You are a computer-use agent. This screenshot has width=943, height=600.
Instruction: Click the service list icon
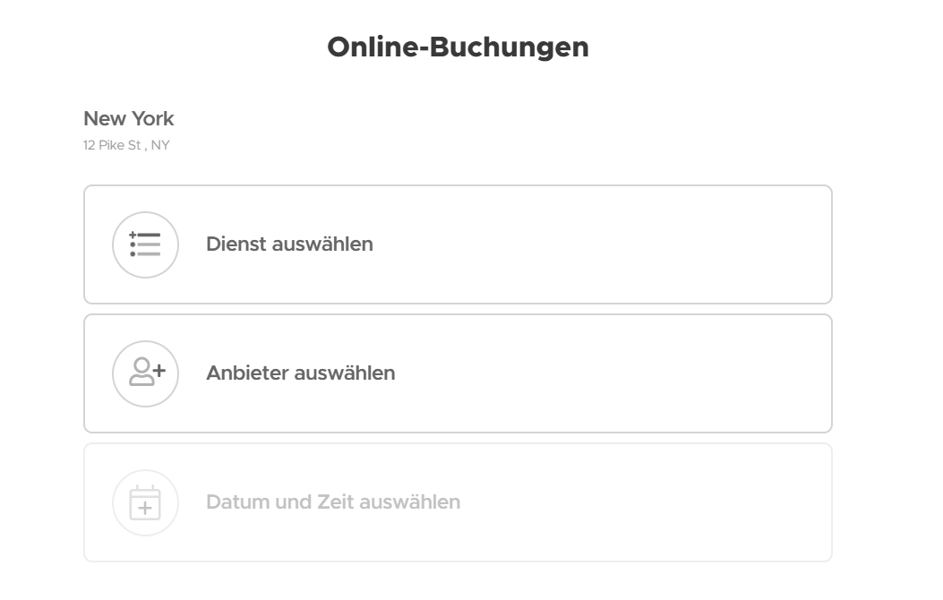click(145, 244)
